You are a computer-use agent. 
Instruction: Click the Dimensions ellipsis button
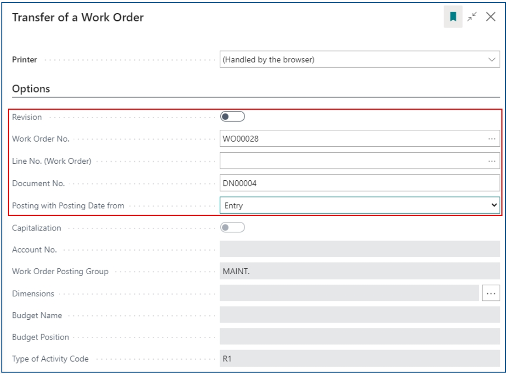(x=490, y=293)
